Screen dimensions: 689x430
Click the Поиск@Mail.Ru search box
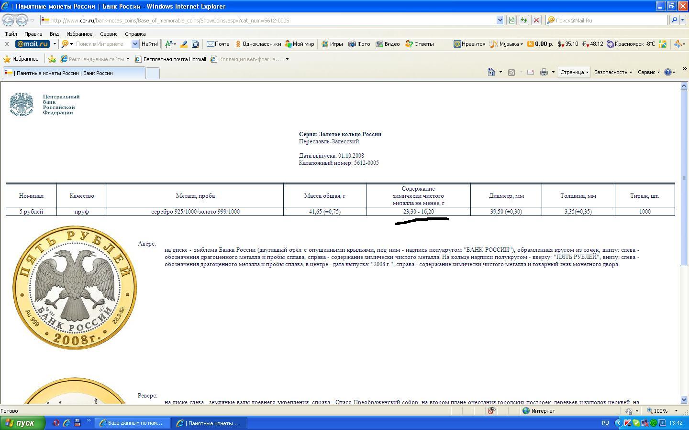606,20
